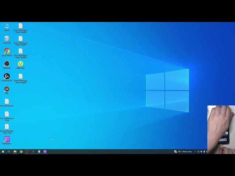Select the file directly above the purple shortcut
The height and width of the screenshot is (176, 235).
[x=7, y=129]
